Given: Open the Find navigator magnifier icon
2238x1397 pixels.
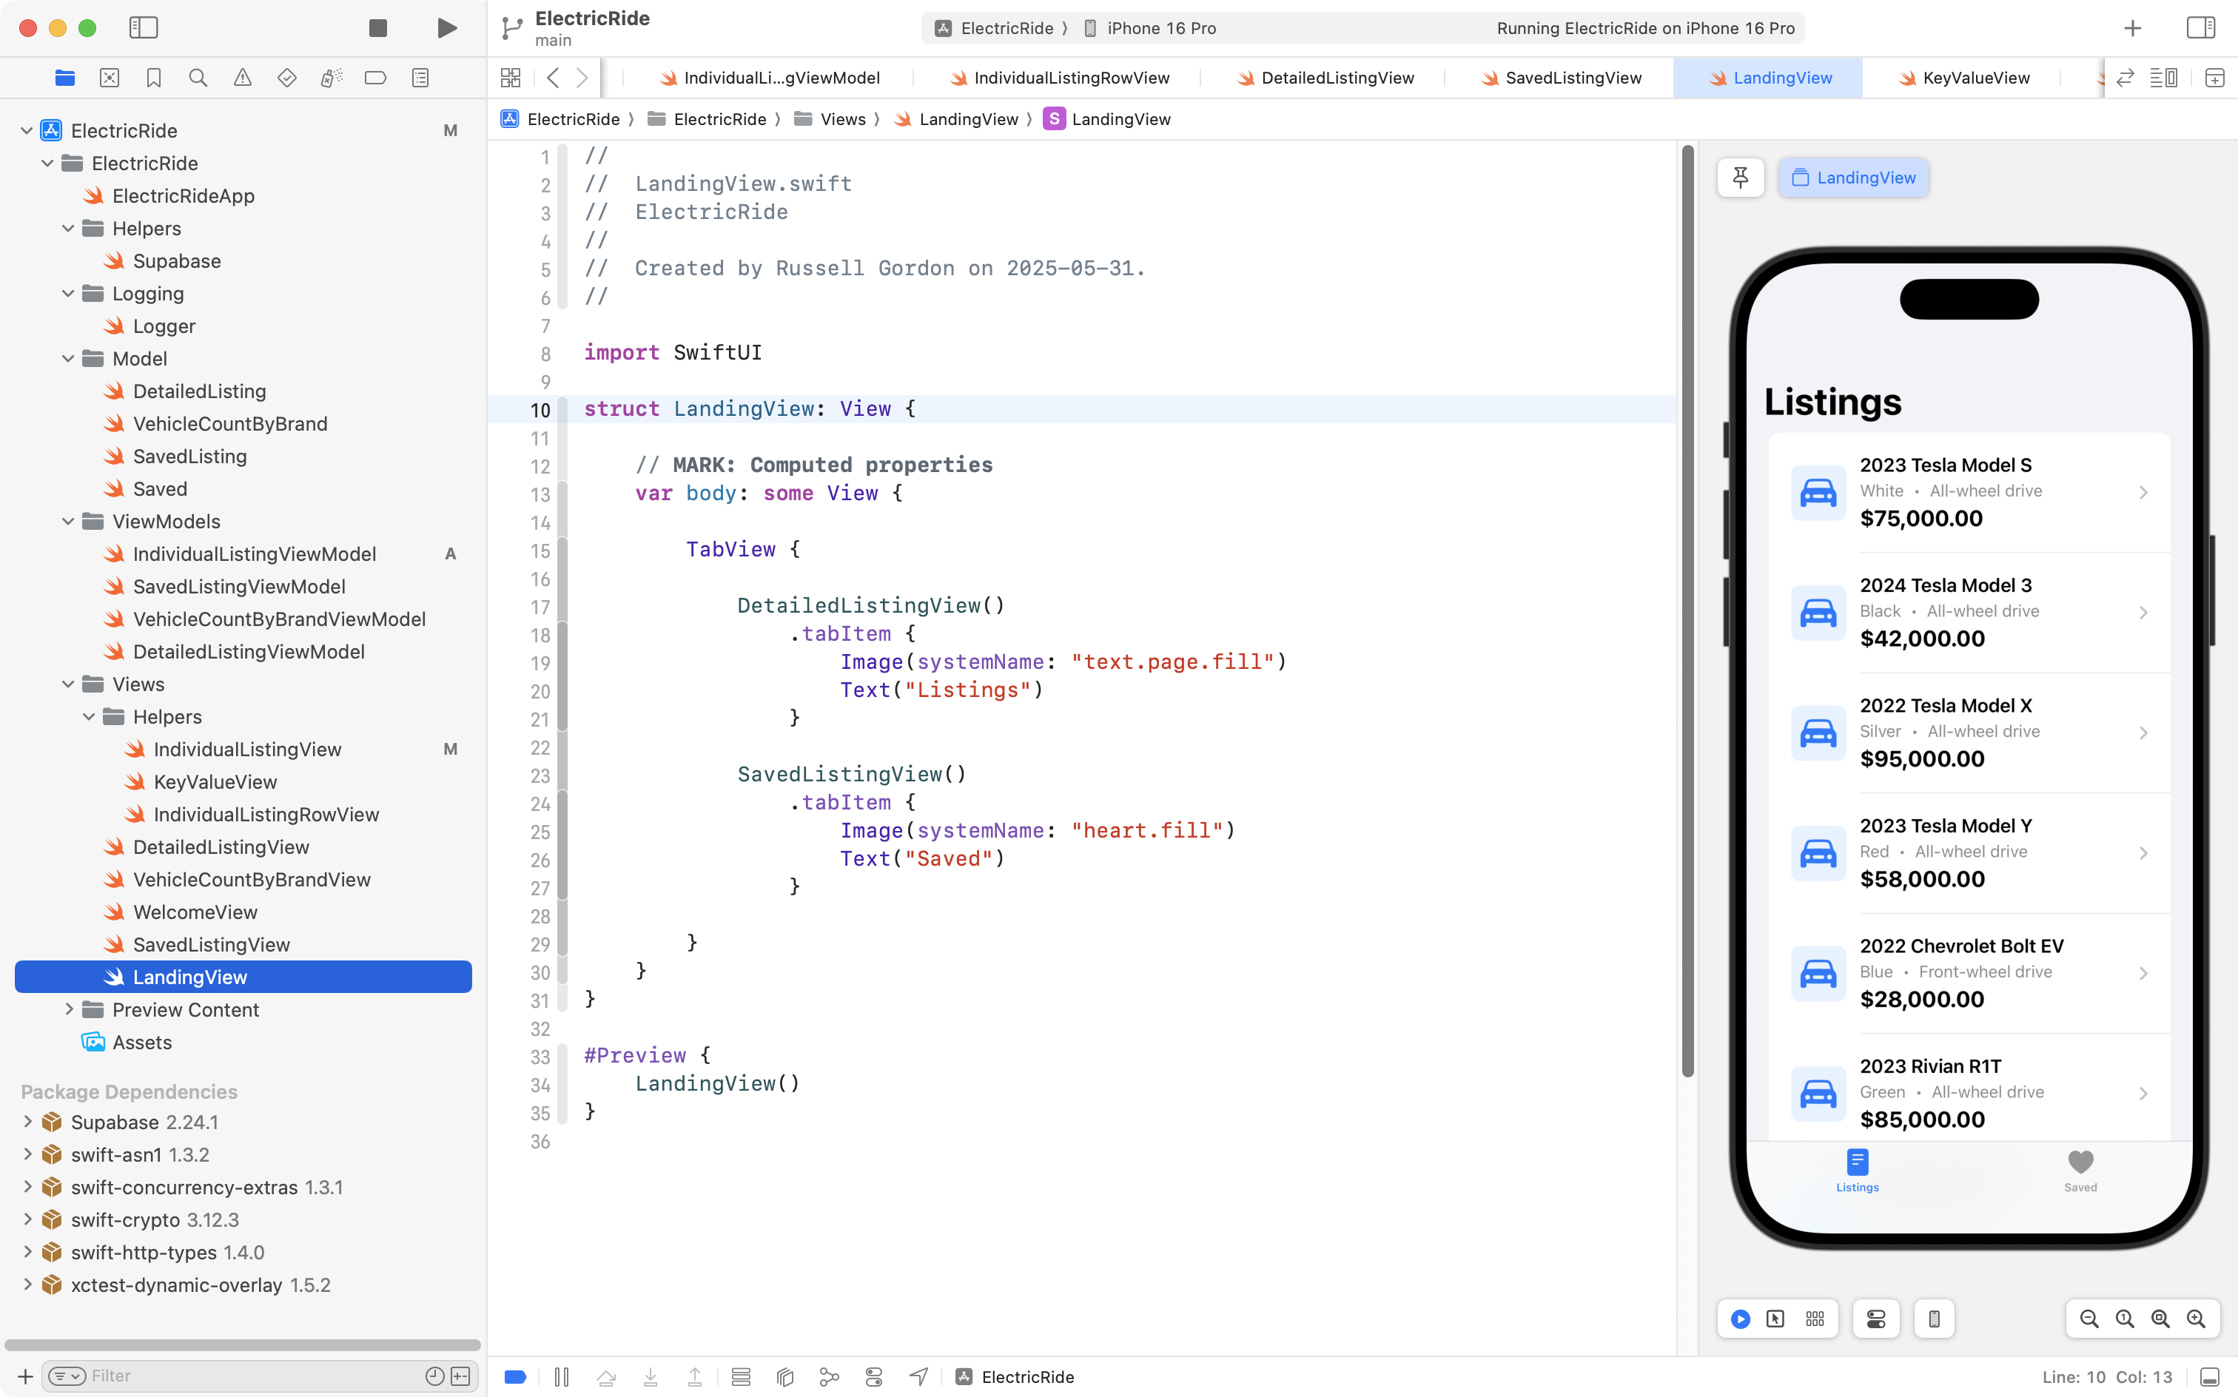Looking at the screenshot, I should [198, 78].
